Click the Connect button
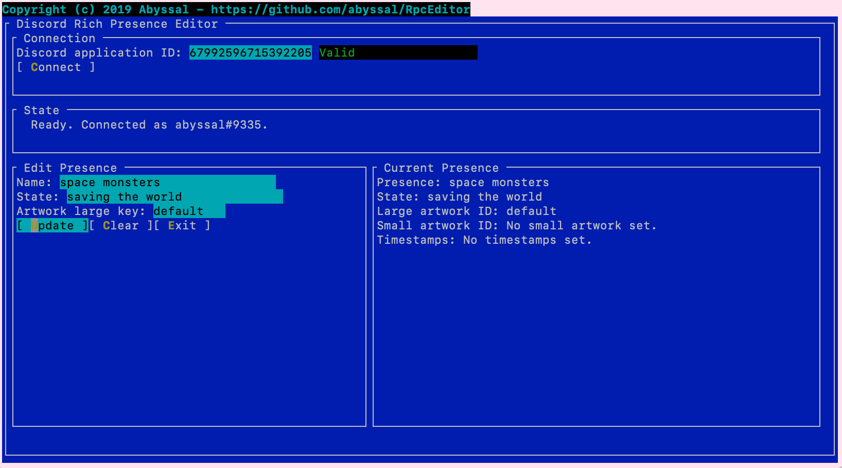This screenshot has height=468, width=842. (x=56, y=67)
